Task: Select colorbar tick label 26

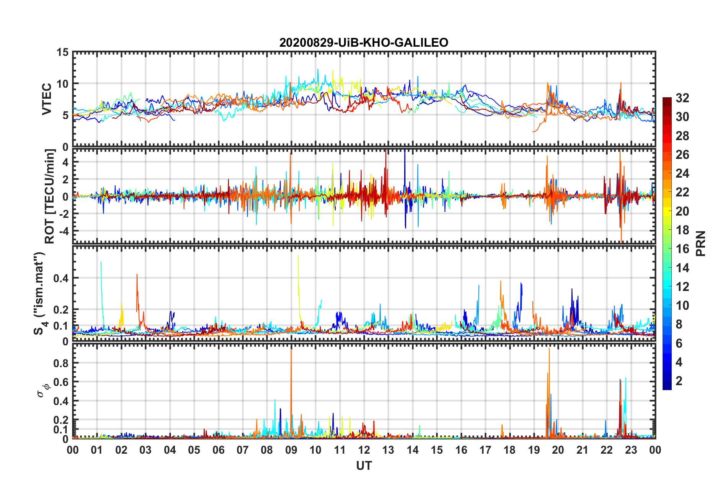Action: click(682, 155)
